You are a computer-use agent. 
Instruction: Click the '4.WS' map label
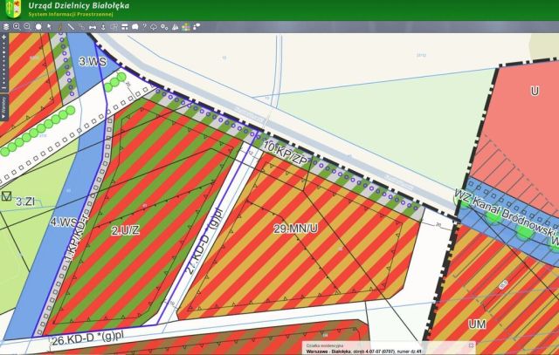[64, 222]
